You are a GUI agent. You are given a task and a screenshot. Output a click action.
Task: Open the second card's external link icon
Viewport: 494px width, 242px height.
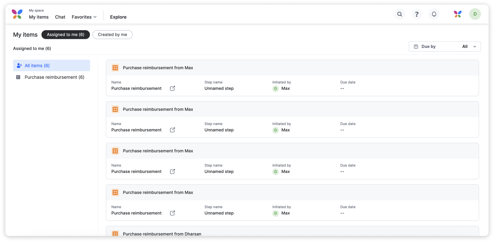(172, 130)
